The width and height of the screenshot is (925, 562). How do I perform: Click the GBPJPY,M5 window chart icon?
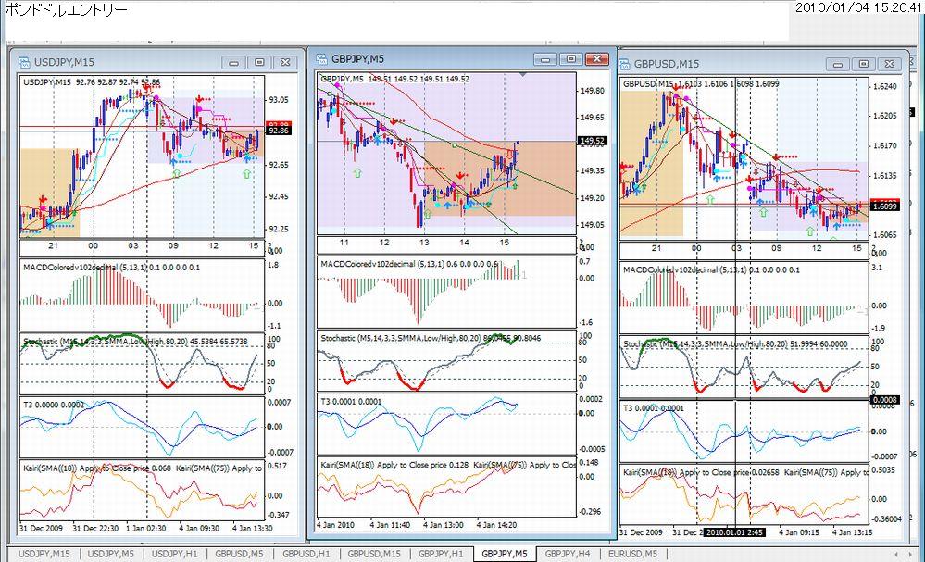(321, 59)
